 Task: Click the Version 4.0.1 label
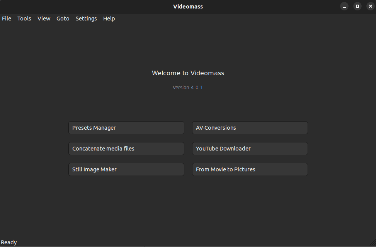188,88
